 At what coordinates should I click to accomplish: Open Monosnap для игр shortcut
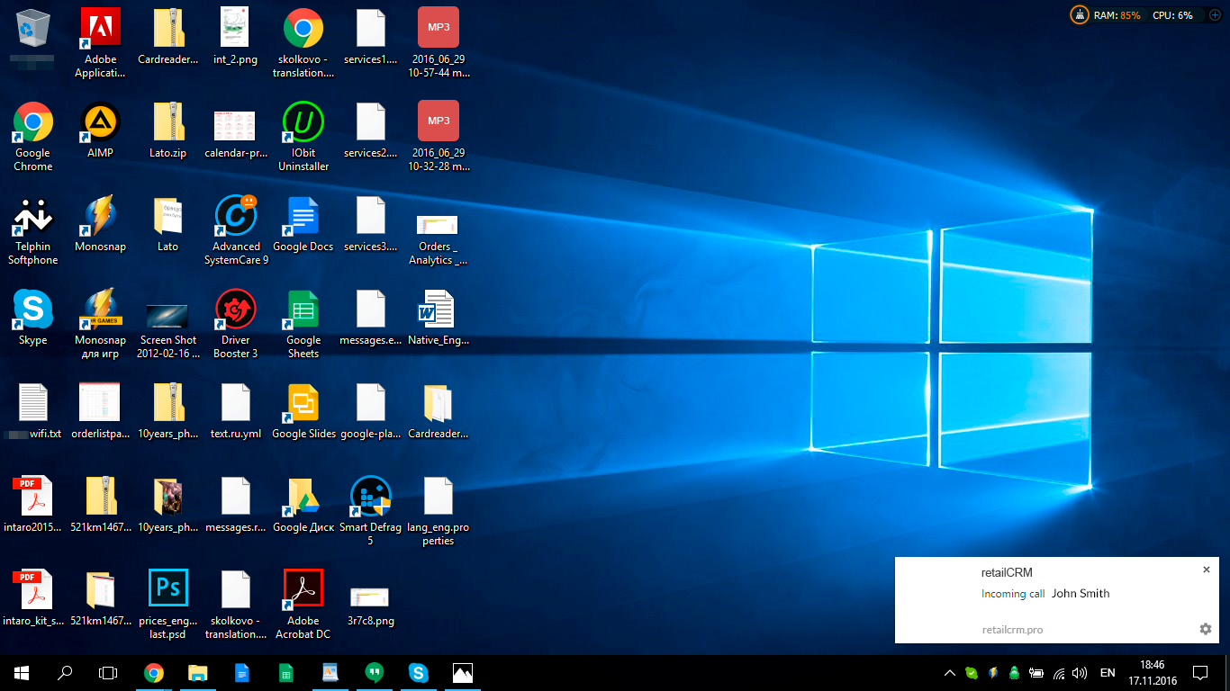coord(101,324)
